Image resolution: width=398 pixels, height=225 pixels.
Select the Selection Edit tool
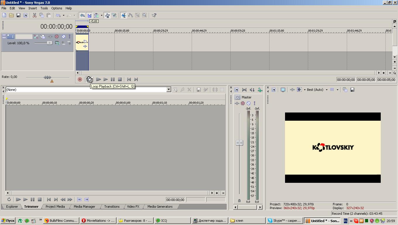[138, 15]
